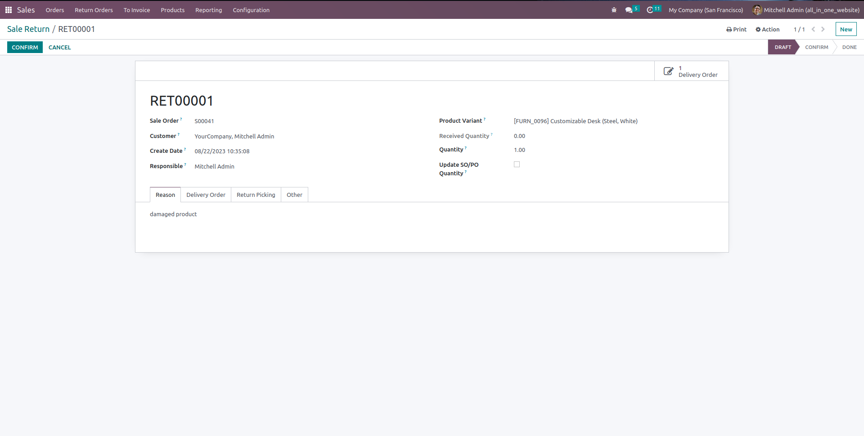The image size is (864, 436).
Task: Click the record pager 1 / 1
Action: pos(799,30)
